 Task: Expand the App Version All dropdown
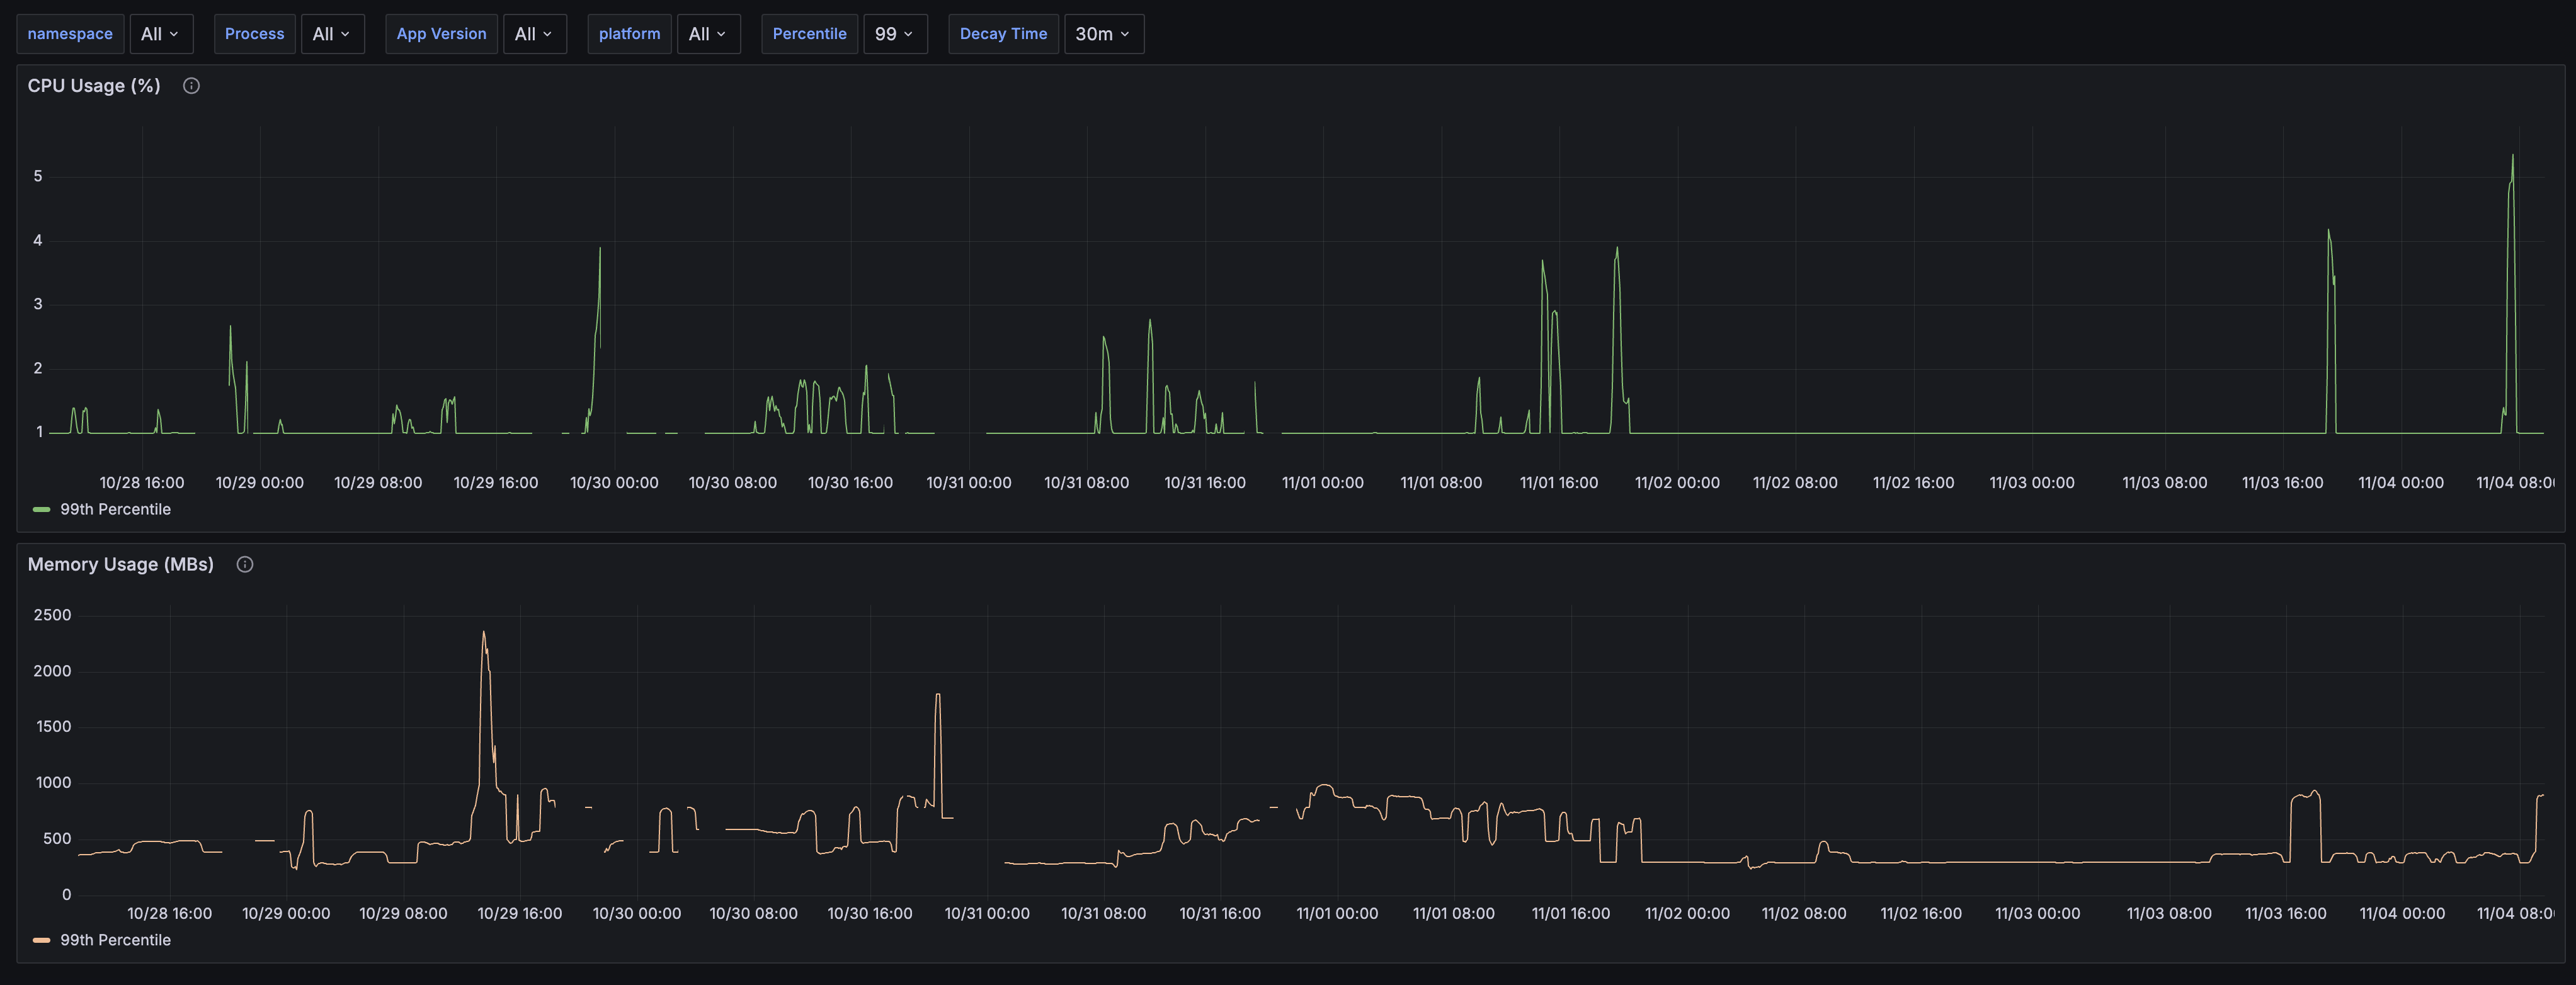[534, 34]
